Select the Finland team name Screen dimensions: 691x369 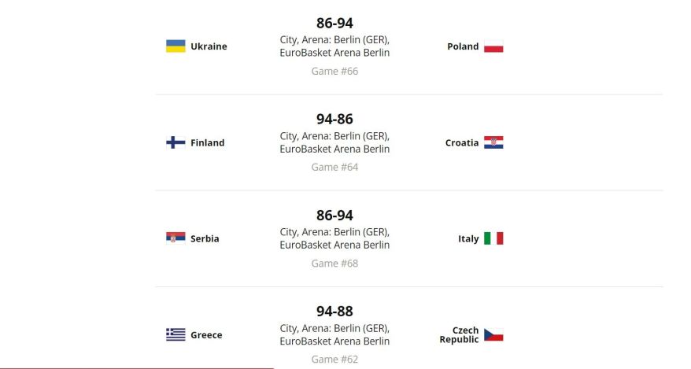pyautogui.click(x=207, y=142)
